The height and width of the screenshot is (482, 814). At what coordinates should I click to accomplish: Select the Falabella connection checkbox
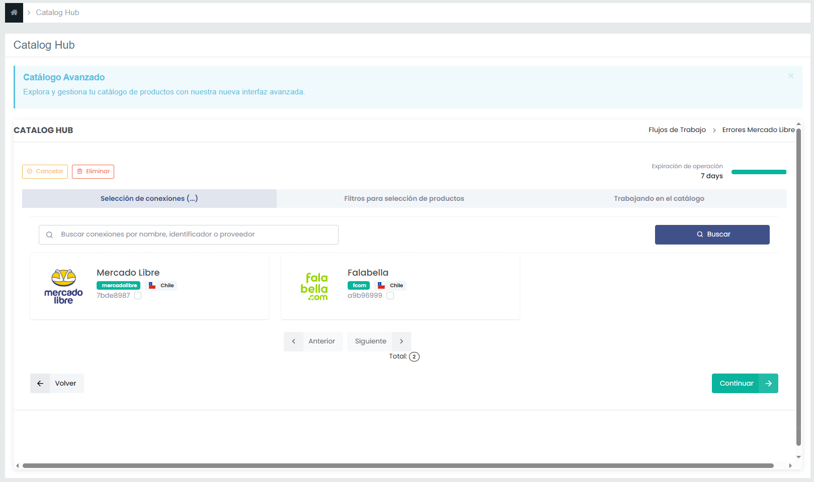(390, 296)
